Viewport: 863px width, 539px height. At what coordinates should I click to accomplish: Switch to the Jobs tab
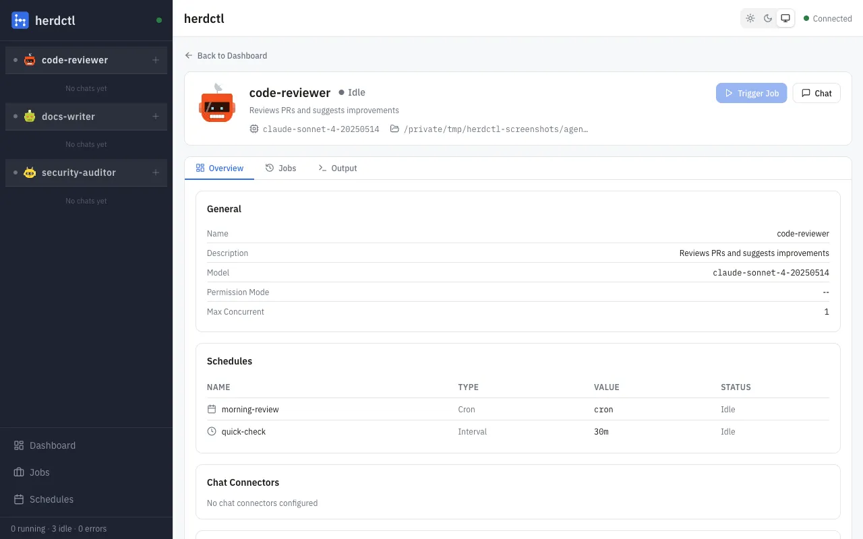point(281,168)
